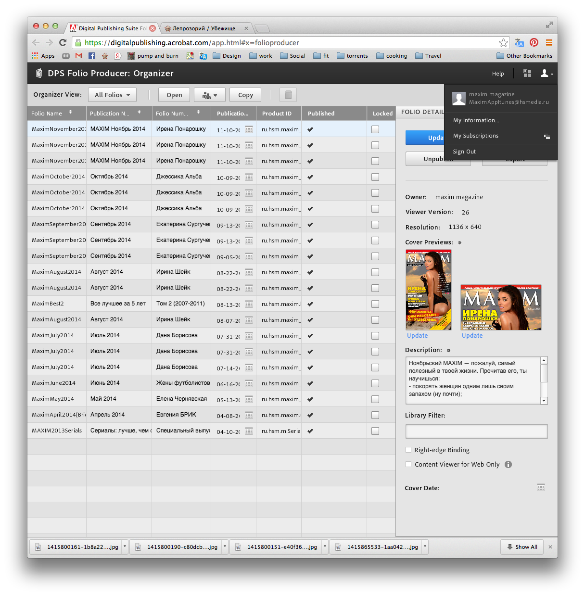The width and height of the screenshot is (585, 596).
Task: Click the Pinterest extension icon
Action: click(534, 42)
